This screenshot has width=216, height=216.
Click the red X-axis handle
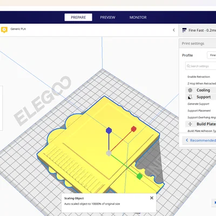(133, 129)
